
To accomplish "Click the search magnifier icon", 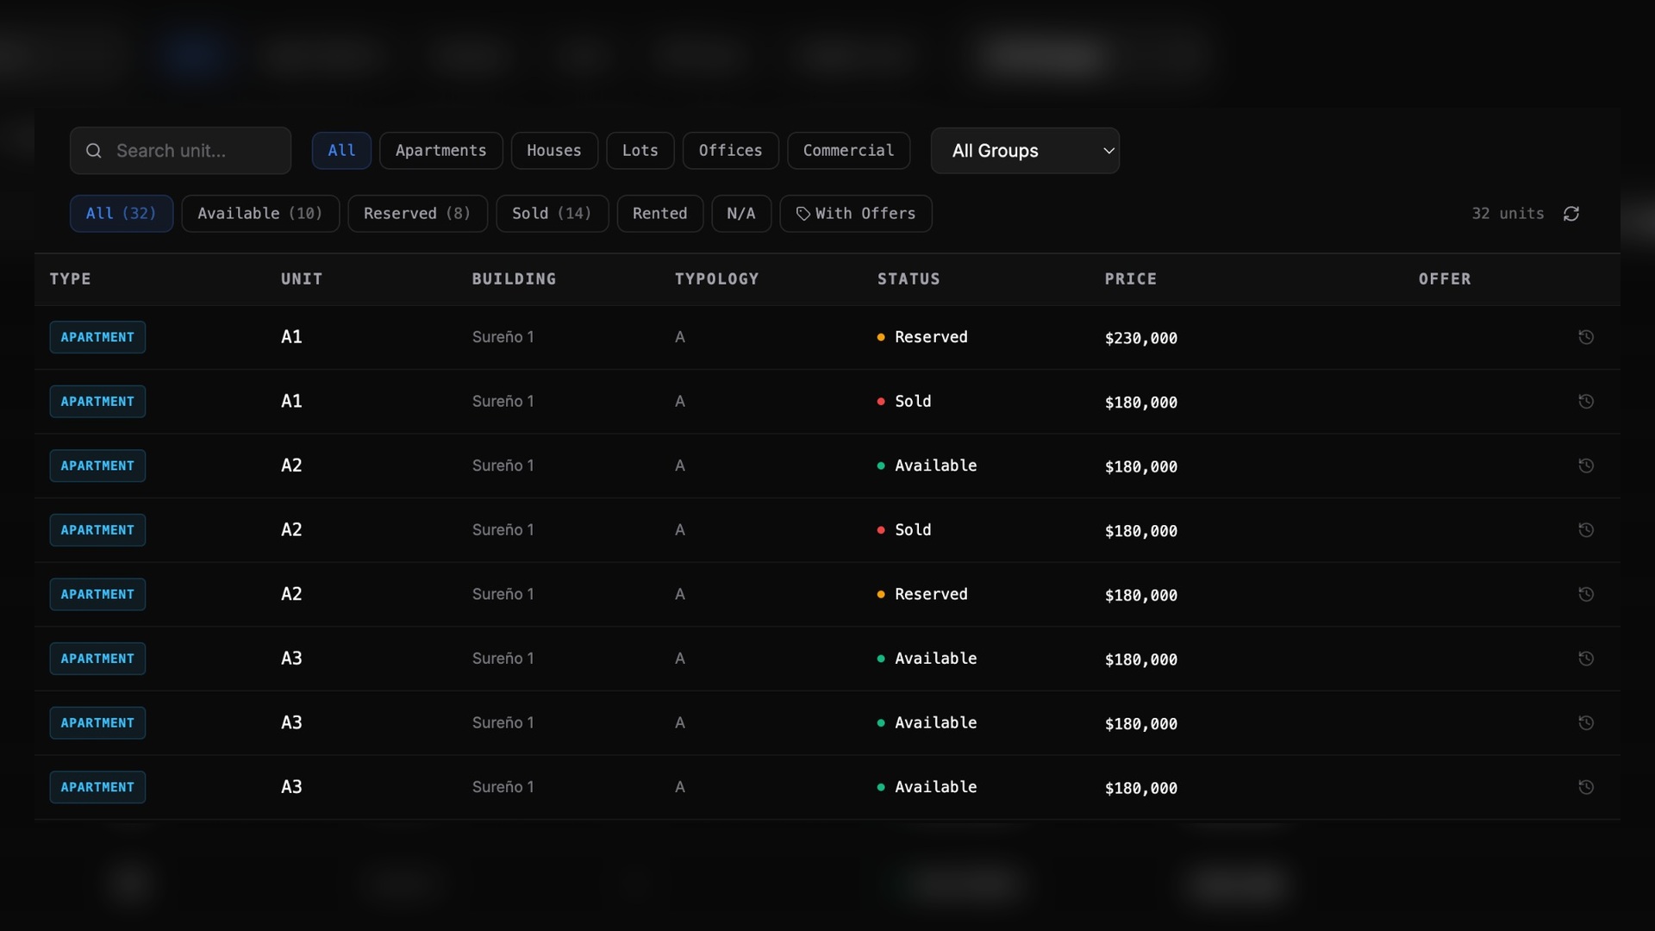I will (x=94, y=151).
